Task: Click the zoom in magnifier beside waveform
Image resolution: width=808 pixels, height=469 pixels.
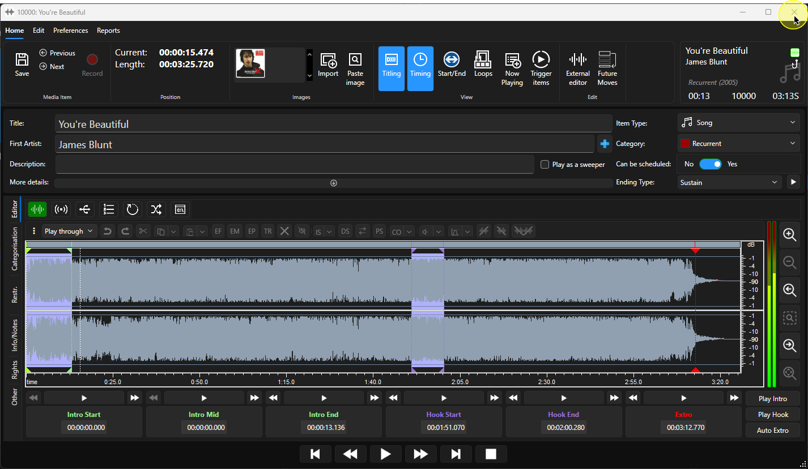Action: point(789,235)
